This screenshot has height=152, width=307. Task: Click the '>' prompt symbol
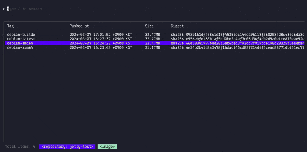tap(4, 9)
